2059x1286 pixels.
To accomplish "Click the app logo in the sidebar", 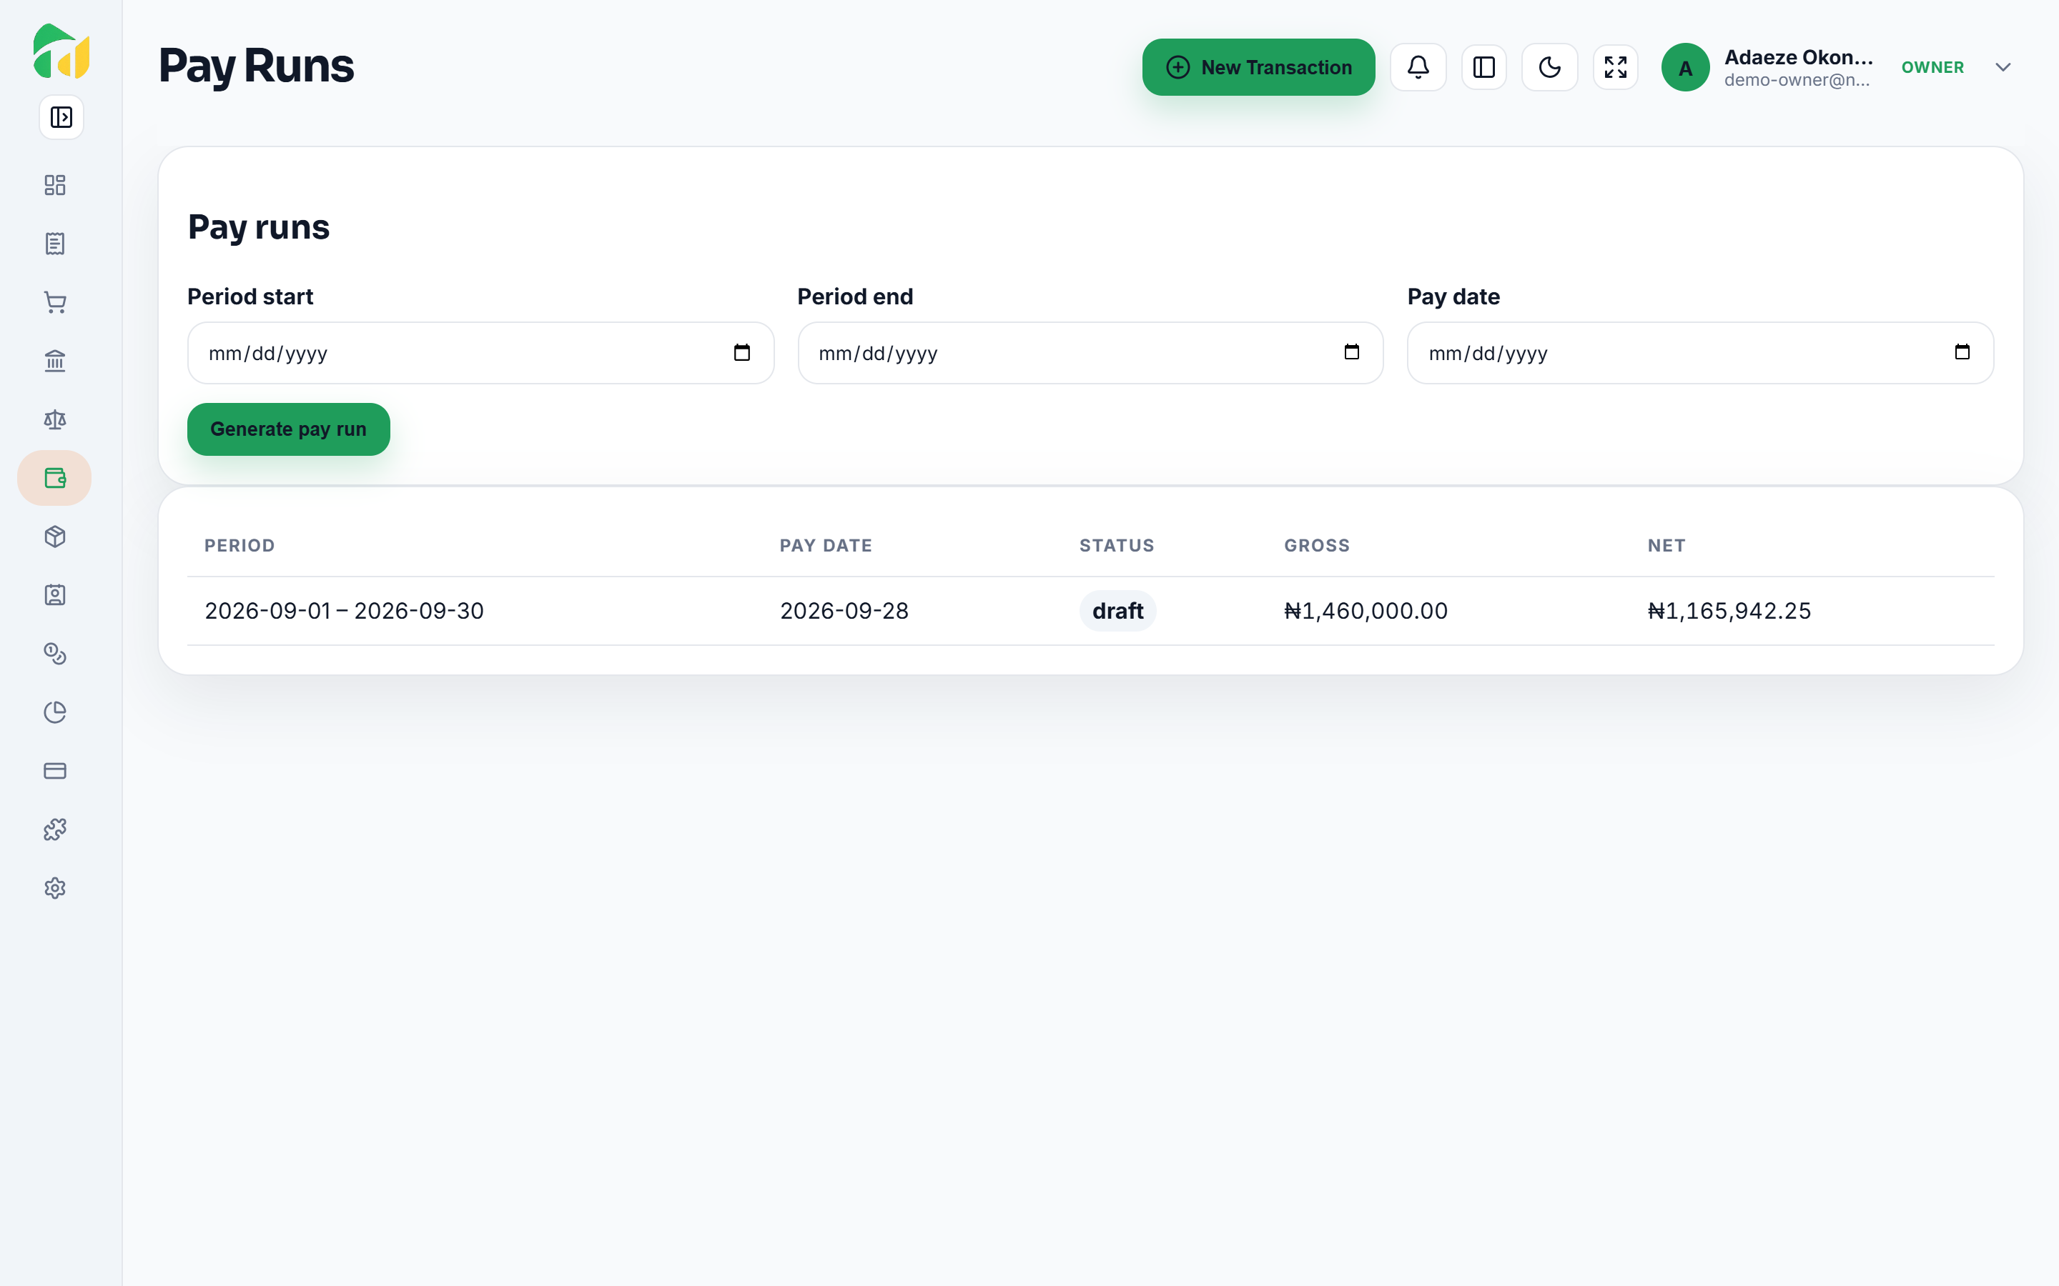I will pos(61,51).
